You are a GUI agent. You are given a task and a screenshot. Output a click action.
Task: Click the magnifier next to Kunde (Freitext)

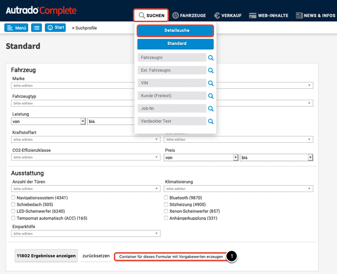point(211,96)
